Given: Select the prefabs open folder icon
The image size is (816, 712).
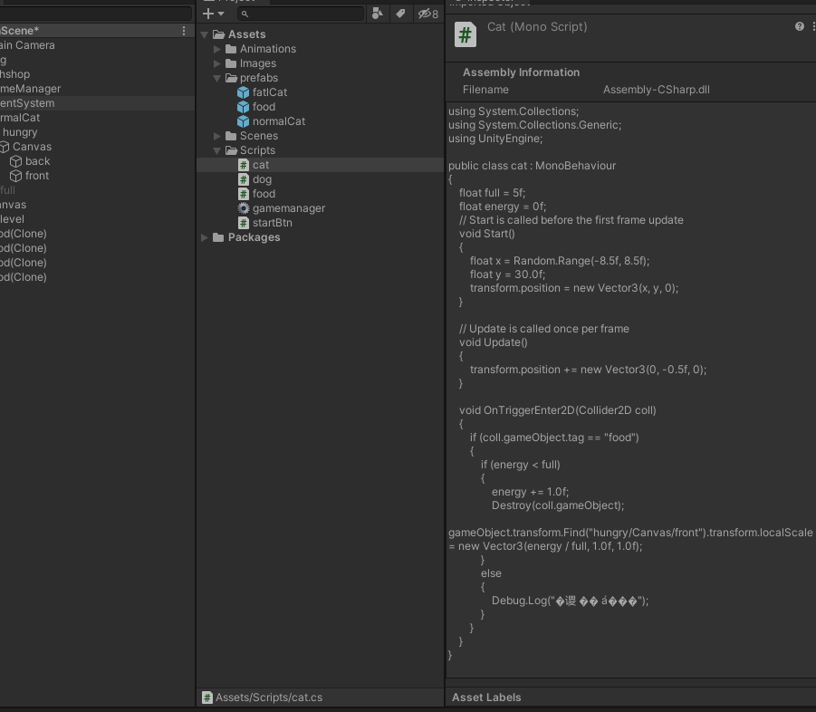Looking at the screenshot, I should pos(231,78).
